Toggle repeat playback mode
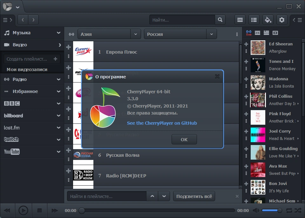This screenshot has height=218, width=305. 289,210
